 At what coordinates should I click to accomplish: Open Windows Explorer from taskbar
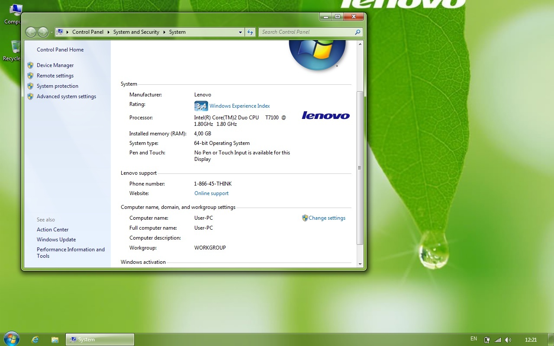(x=55, y=340)
